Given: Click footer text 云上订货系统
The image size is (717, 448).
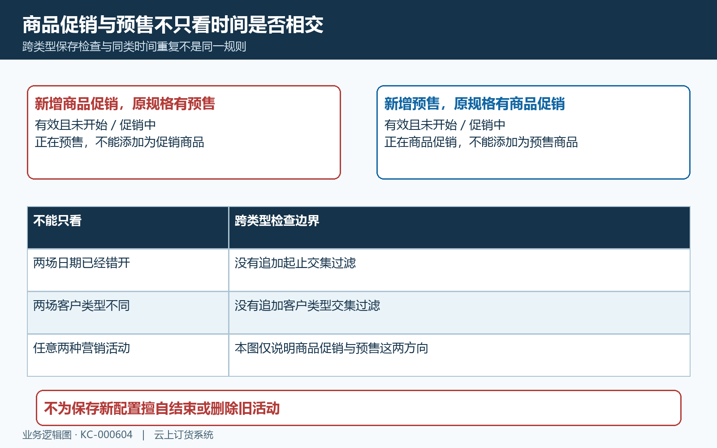Looking at the screenshot, I should tap(184, 435).
